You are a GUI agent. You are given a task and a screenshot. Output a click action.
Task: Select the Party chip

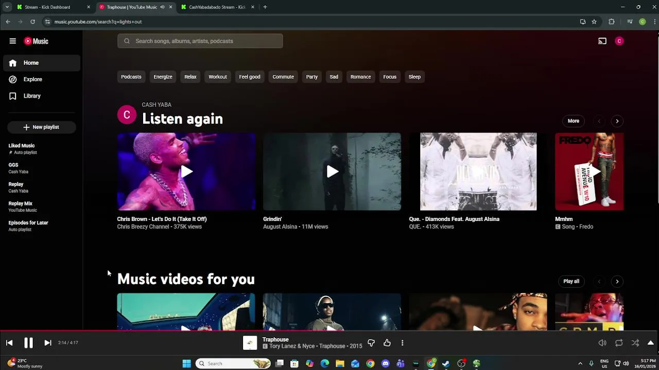[x=312, y=77]
